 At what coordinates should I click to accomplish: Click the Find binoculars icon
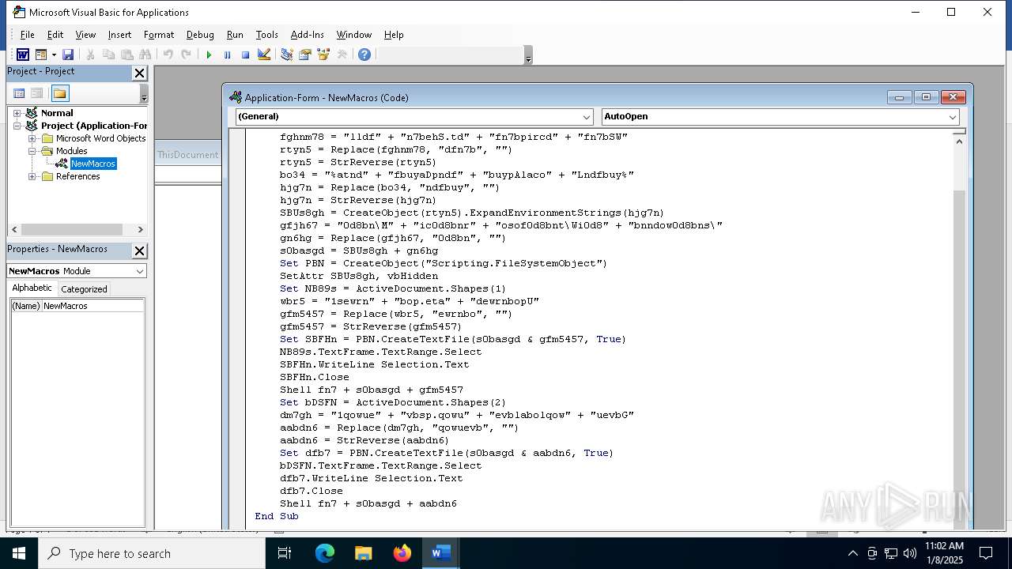(x=145, y=55)
